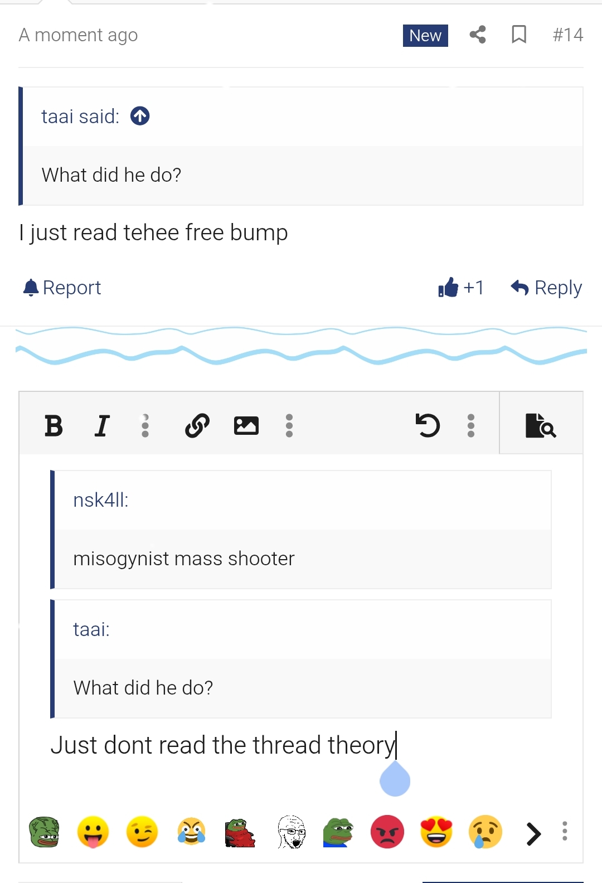Insert an image into the reply
602x883 pixels.
point(246,426)
